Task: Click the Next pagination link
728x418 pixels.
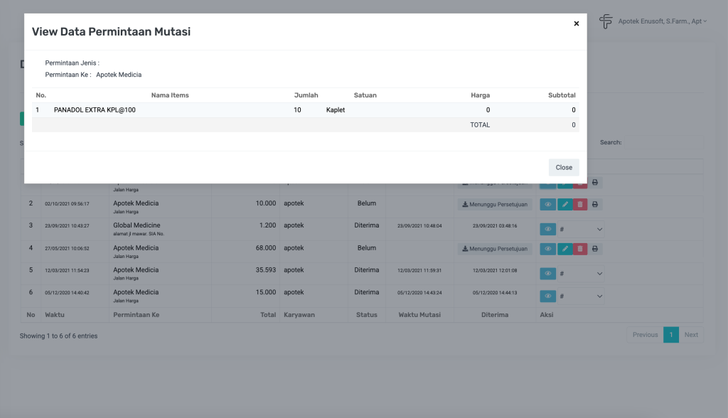Action: tap(690, 335)
